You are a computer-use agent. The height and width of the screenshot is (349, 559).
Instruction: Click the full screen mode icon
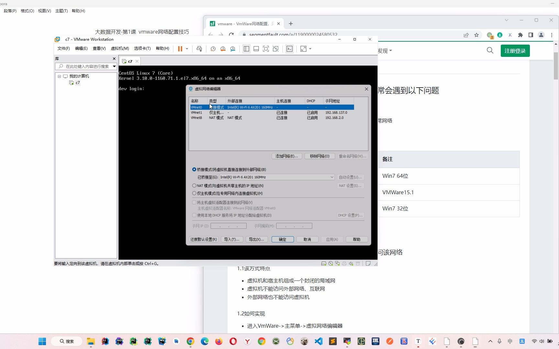click(x=266, y=49)
